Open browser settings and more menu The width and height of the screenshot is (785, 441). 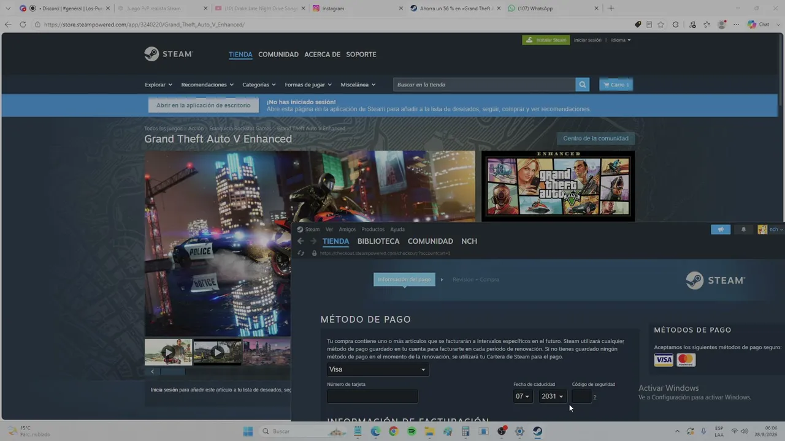point(735,24)
